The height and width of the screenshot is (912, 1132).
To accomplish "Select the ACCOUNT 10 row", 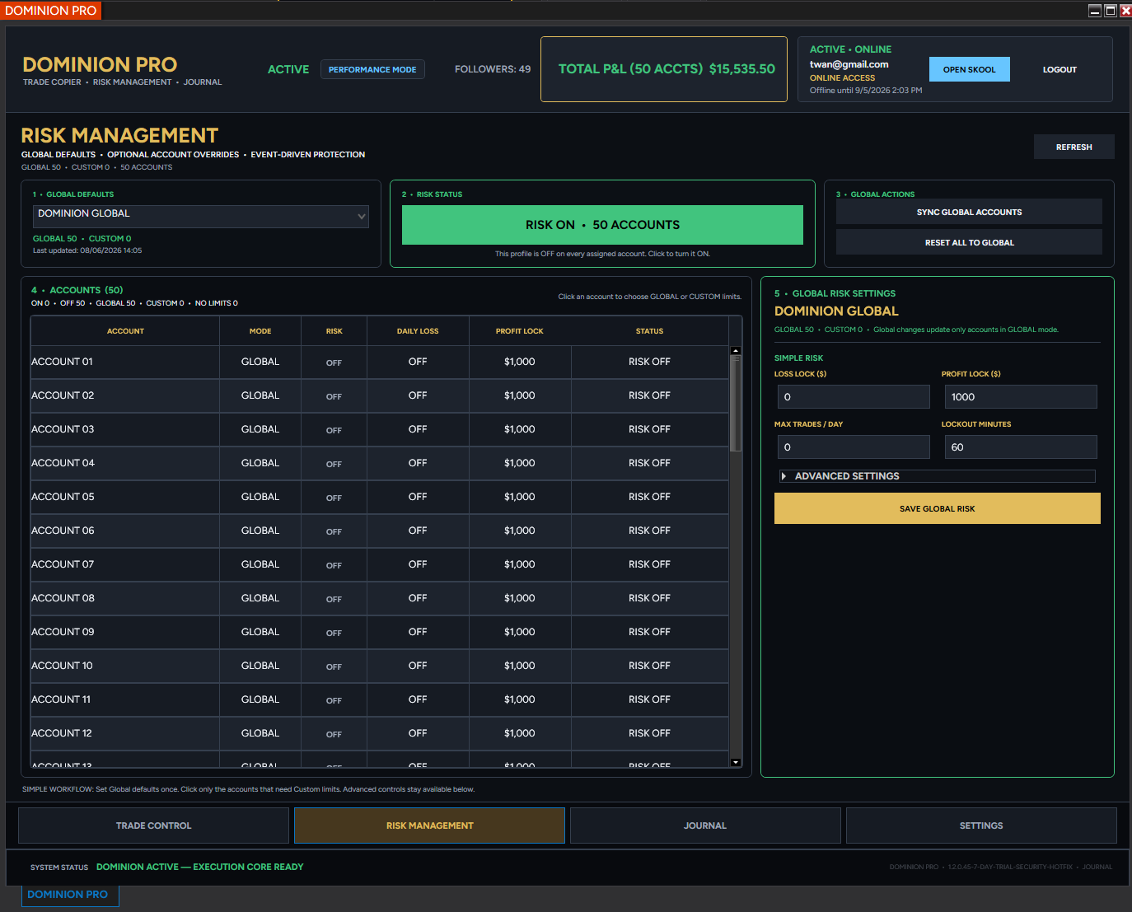I will coord(380,666).
